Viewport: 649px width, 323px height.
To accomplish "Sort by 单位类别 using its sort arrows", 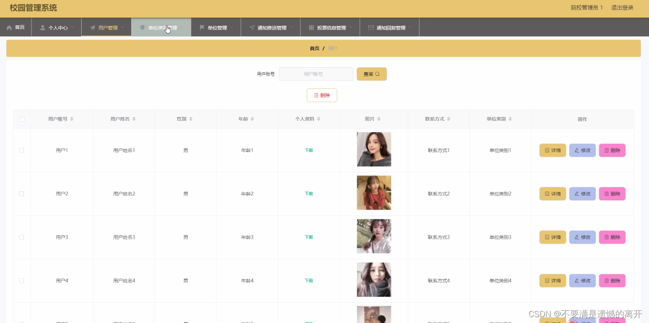I will (510, 119).
